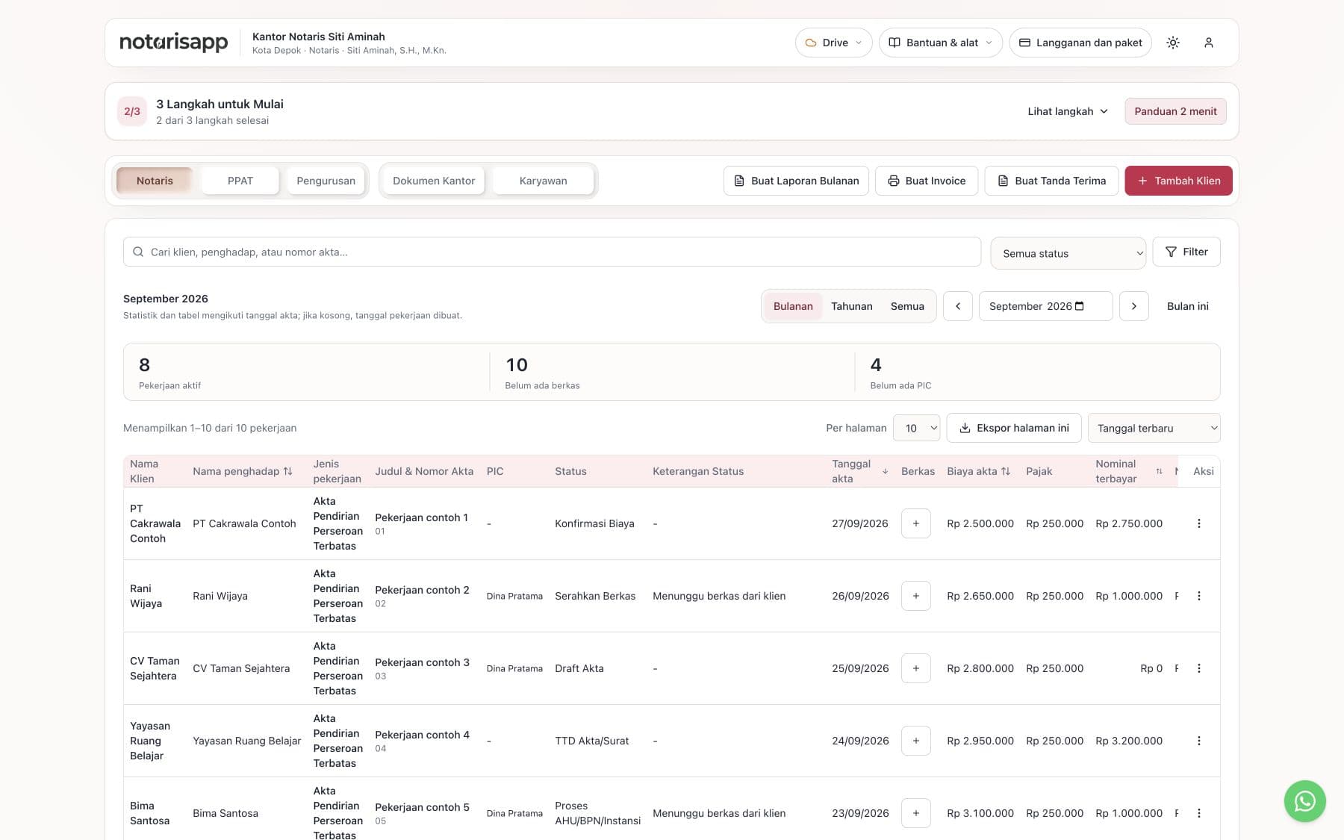Change Per halaman count dropdown
The image size is (1344, 840).
click(917, 428)
